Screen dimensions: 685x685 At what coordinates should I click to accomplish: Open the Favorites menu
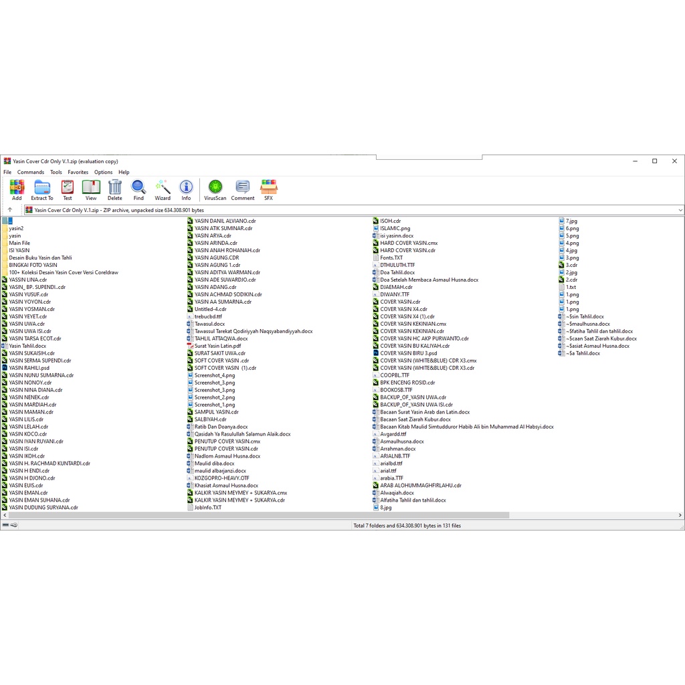[78, 172]
